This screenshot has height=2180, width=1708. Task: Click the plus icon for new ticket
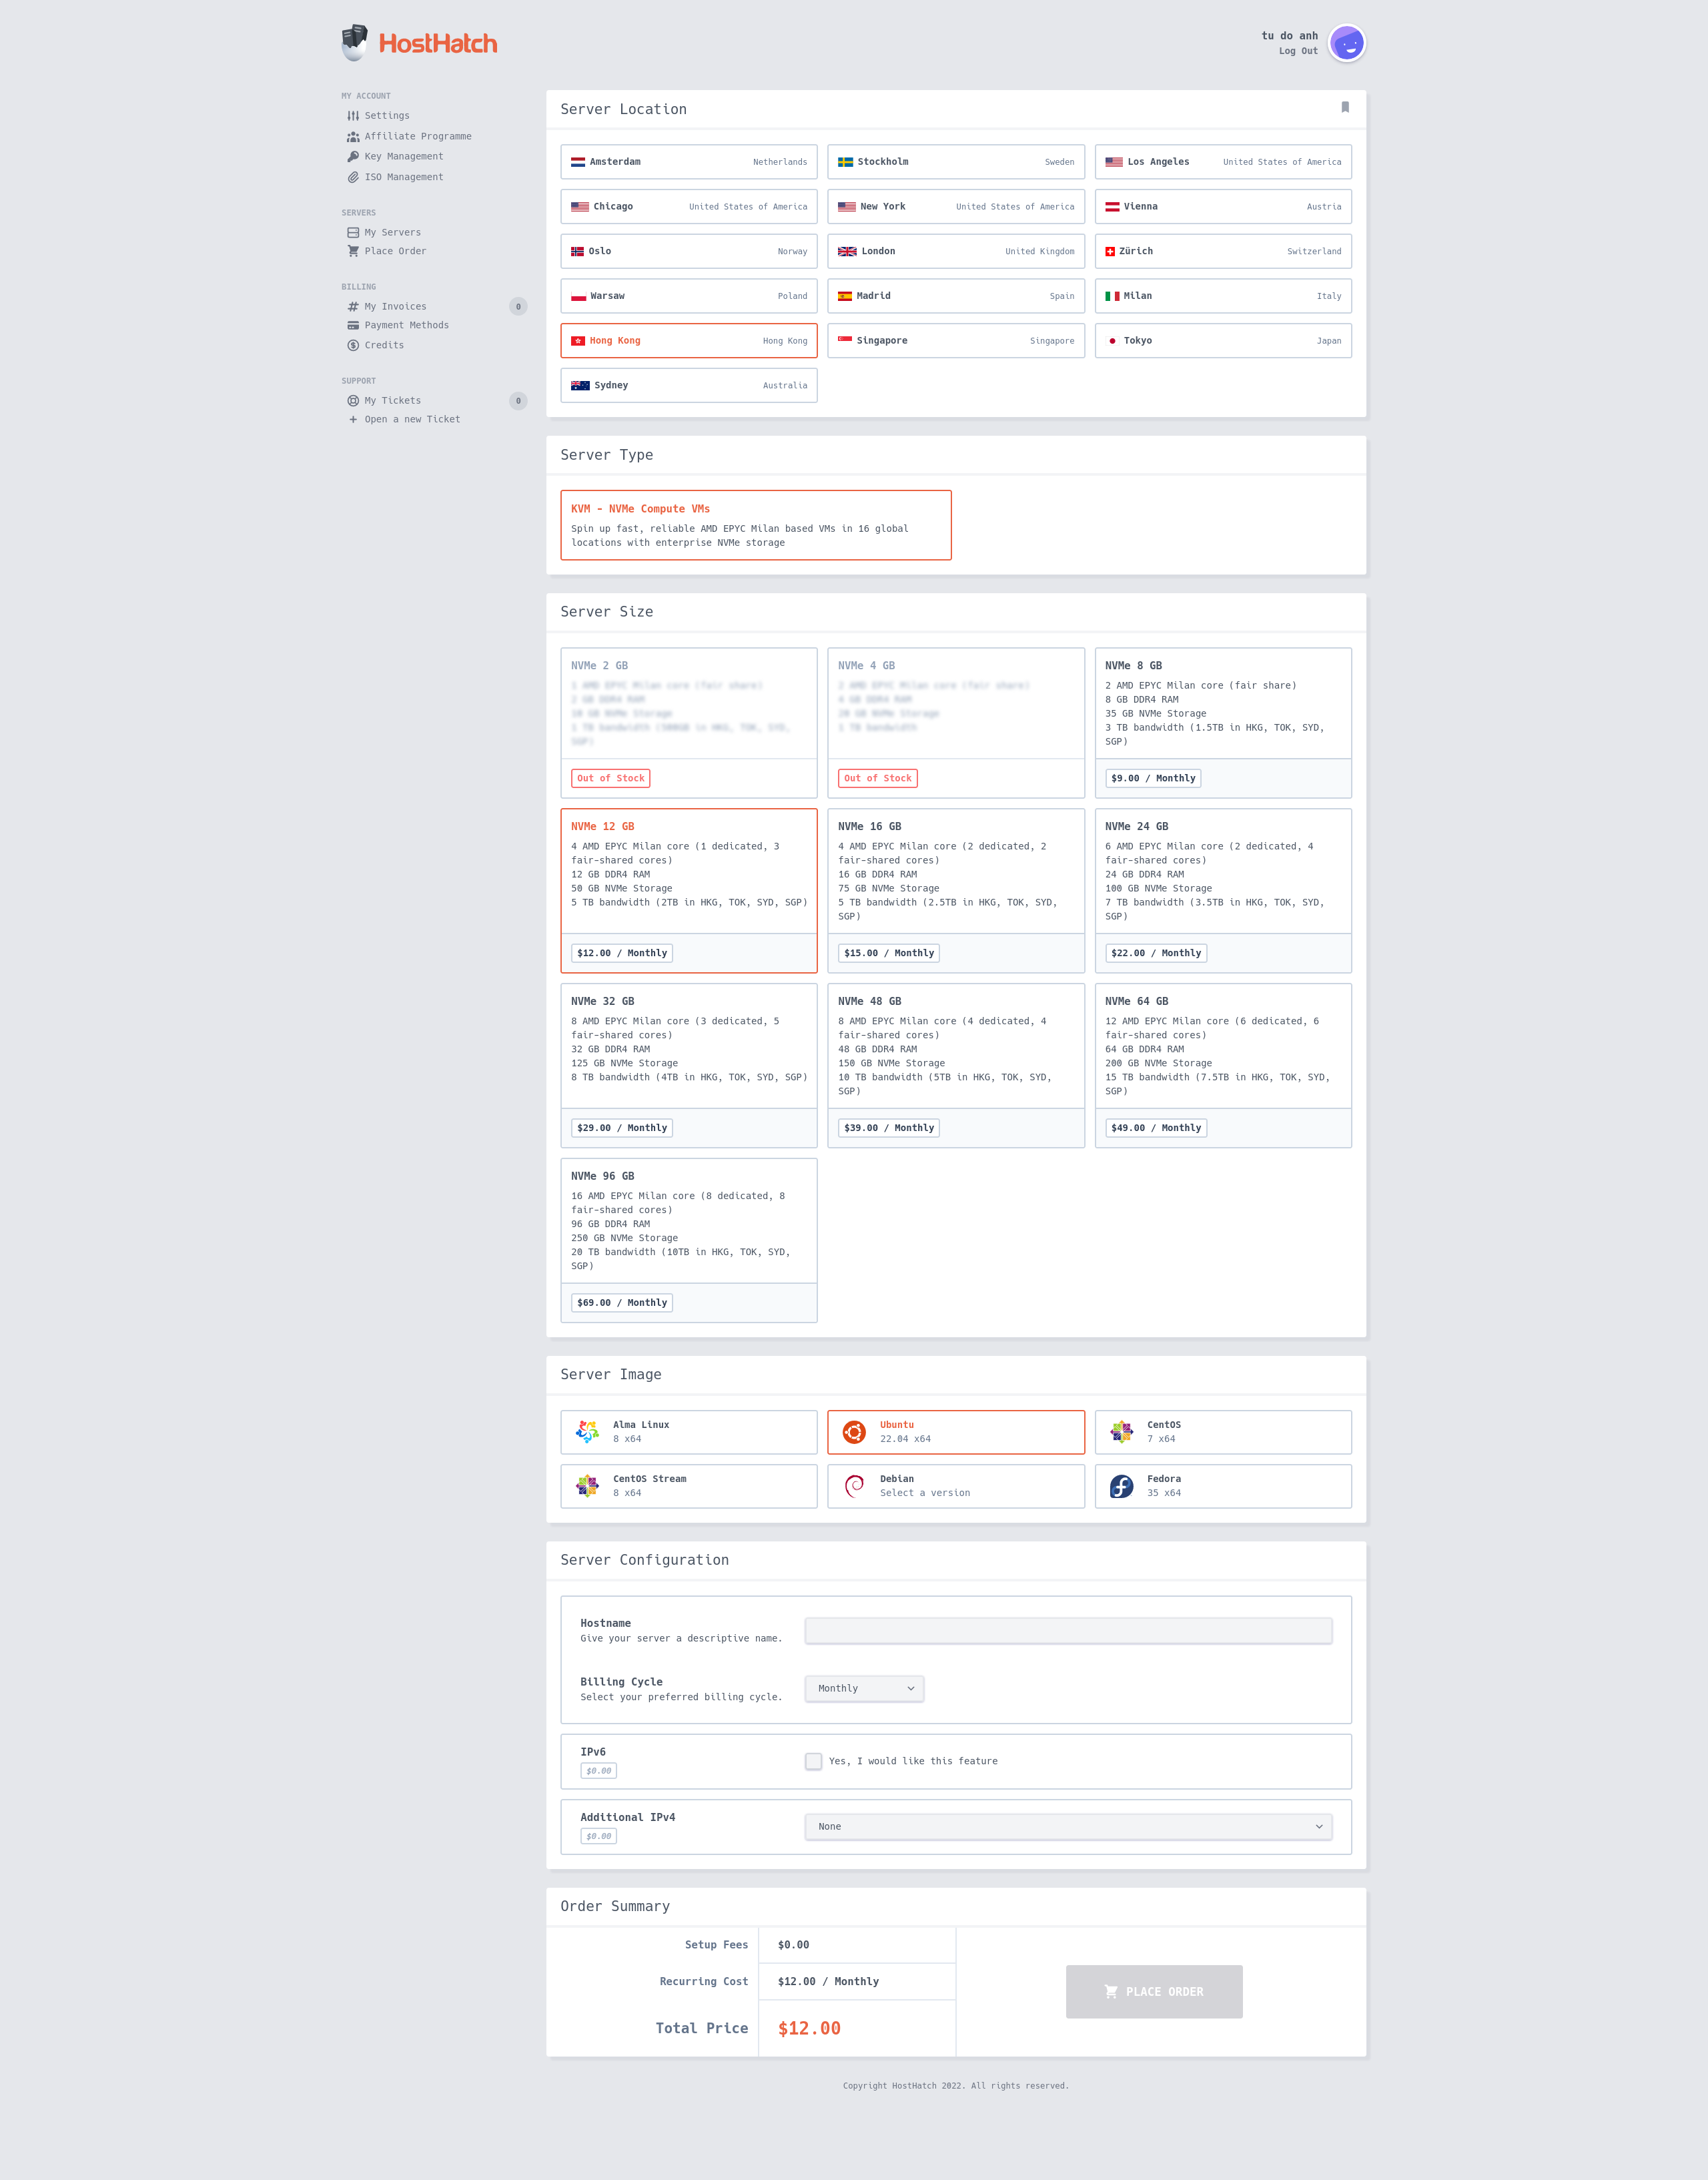[353, 419]
